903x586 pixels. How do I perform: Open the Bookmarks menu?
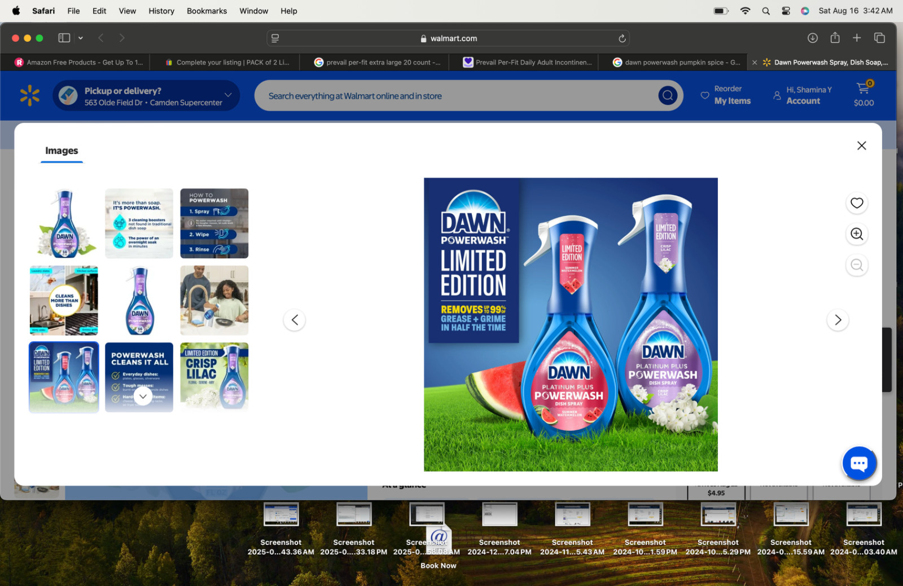207,11
